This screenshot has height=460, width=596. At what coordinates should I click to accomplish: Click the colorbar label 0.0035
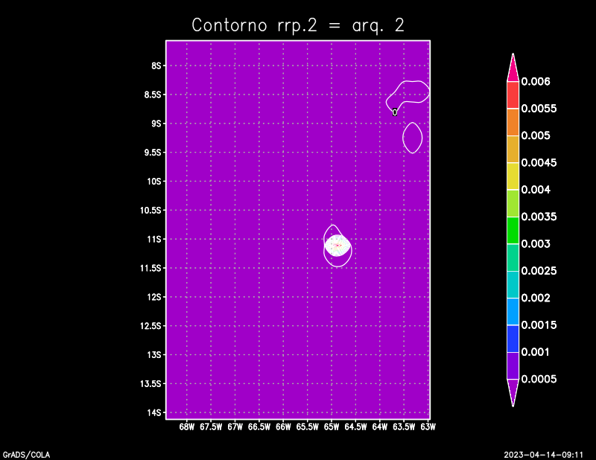point(539,217)
